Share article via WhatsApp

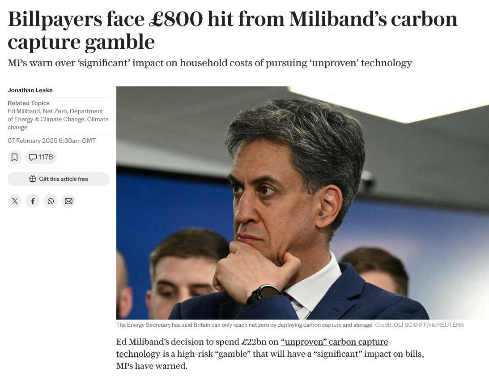pyautogui.click(x=51, y=201)
